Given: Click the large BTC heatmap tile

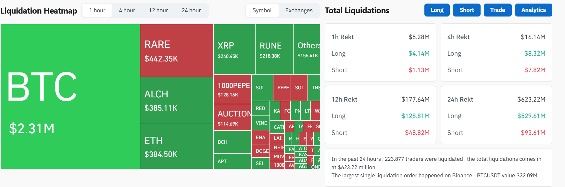Looking at the screenshot, I should [70, 96].
